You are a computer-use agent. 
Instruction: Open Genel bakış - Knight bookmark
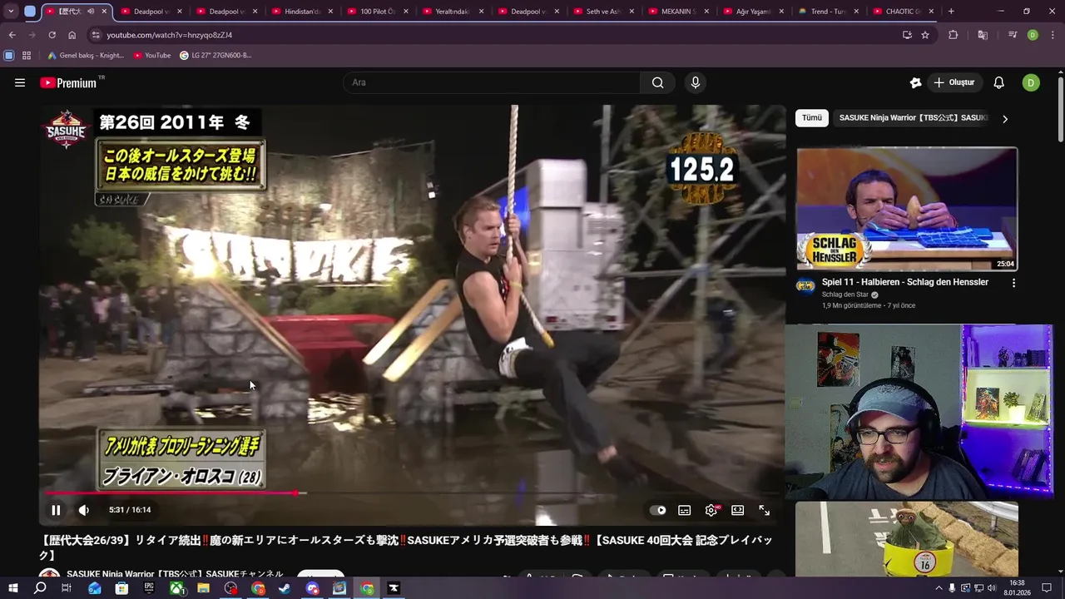click(86, 55)
